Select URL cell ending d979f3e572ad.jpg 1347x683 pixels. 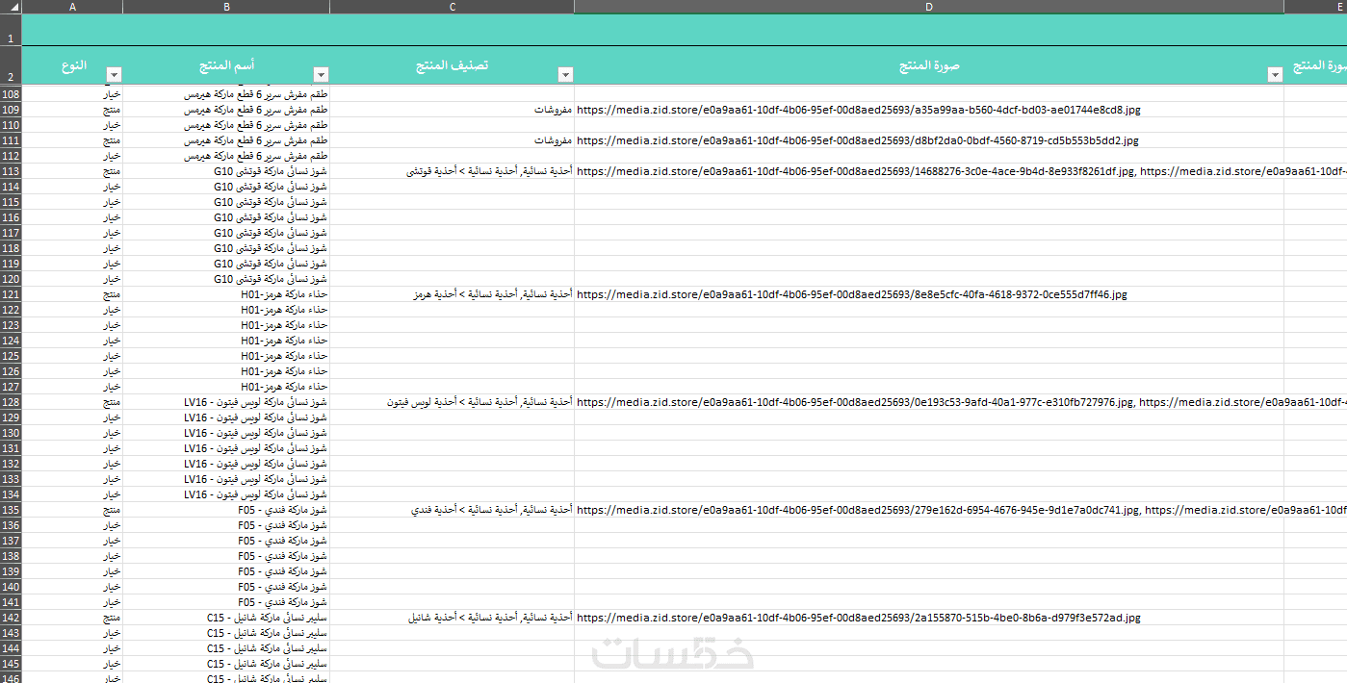[x=929, y=618]
